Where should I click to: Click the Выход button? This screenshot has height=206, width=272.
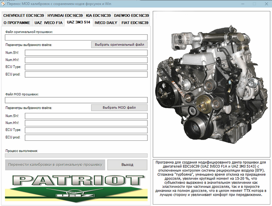pyautogui.click(x=127, y=165)
